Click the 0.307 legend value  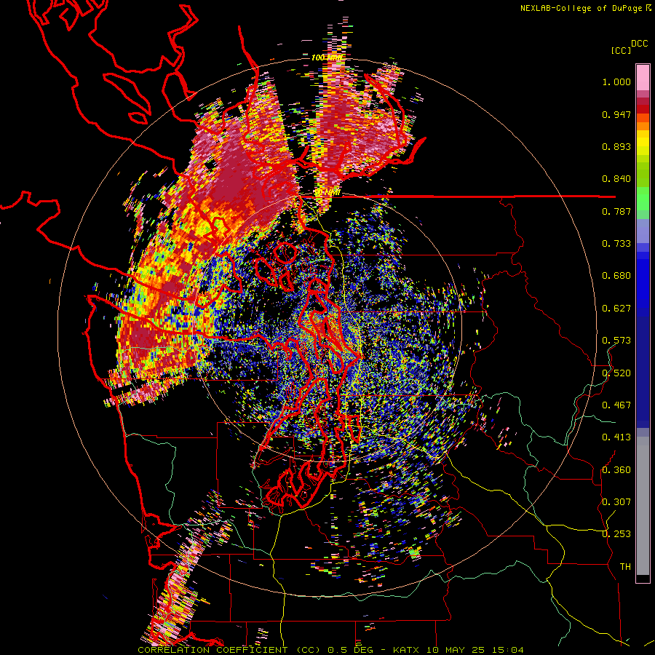click(x=616, y=501)
